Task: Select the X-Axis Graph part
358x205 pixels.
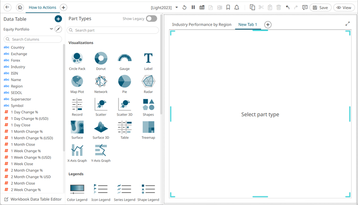Action: pyautogui.click(x=77, y=153)
